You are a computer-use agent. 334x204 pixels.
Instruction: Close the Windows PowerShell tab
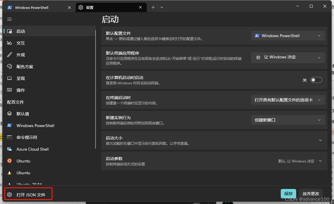(69, 7)
